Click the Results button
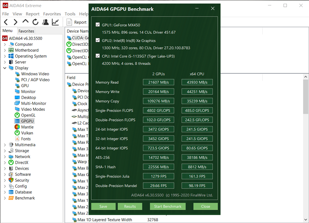This screenshot has height=223, width=309. tap(130, 206)
